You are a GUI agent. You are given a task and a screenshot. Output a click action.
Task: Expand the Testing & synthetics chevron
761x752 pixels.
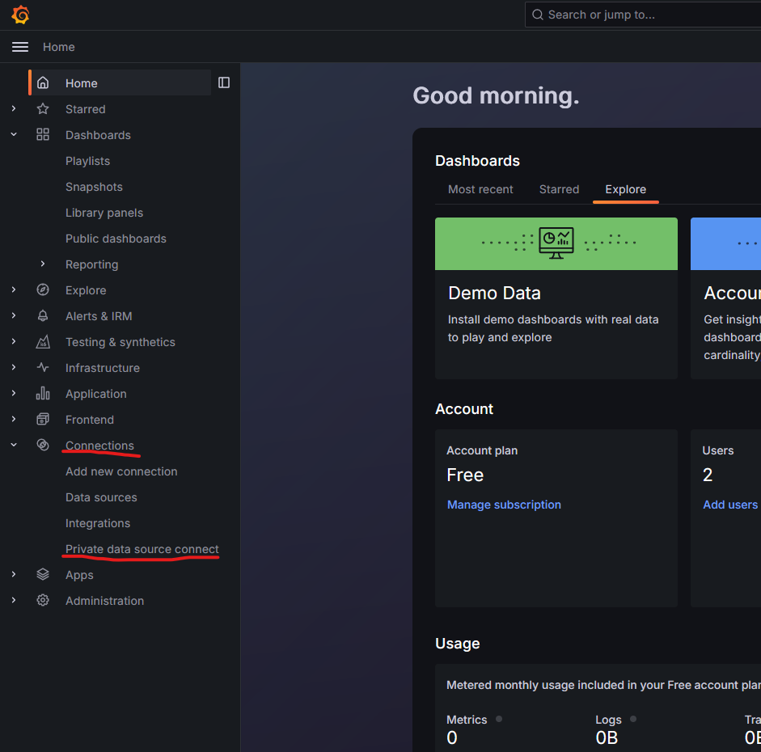point(14,341)
